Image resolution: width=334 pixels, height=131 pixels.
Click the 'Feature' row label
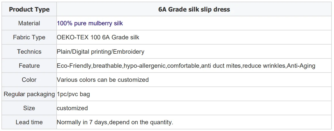click(29, 66)
